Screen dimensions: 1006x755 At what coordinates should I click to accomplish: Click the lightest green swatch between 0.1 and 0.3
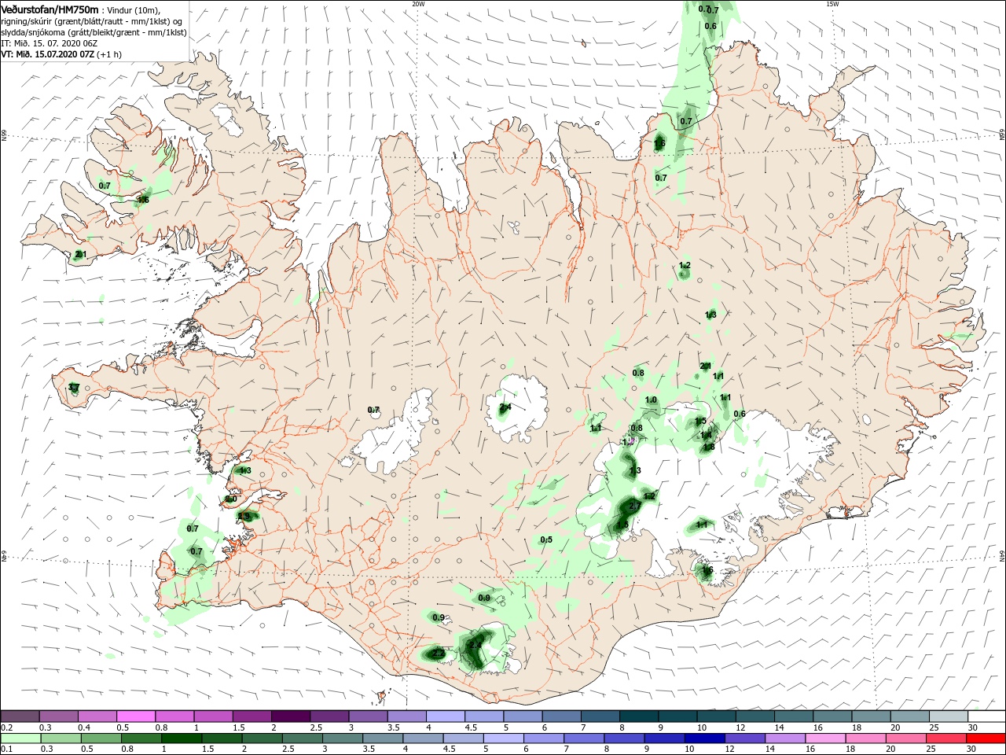(20, 738)
